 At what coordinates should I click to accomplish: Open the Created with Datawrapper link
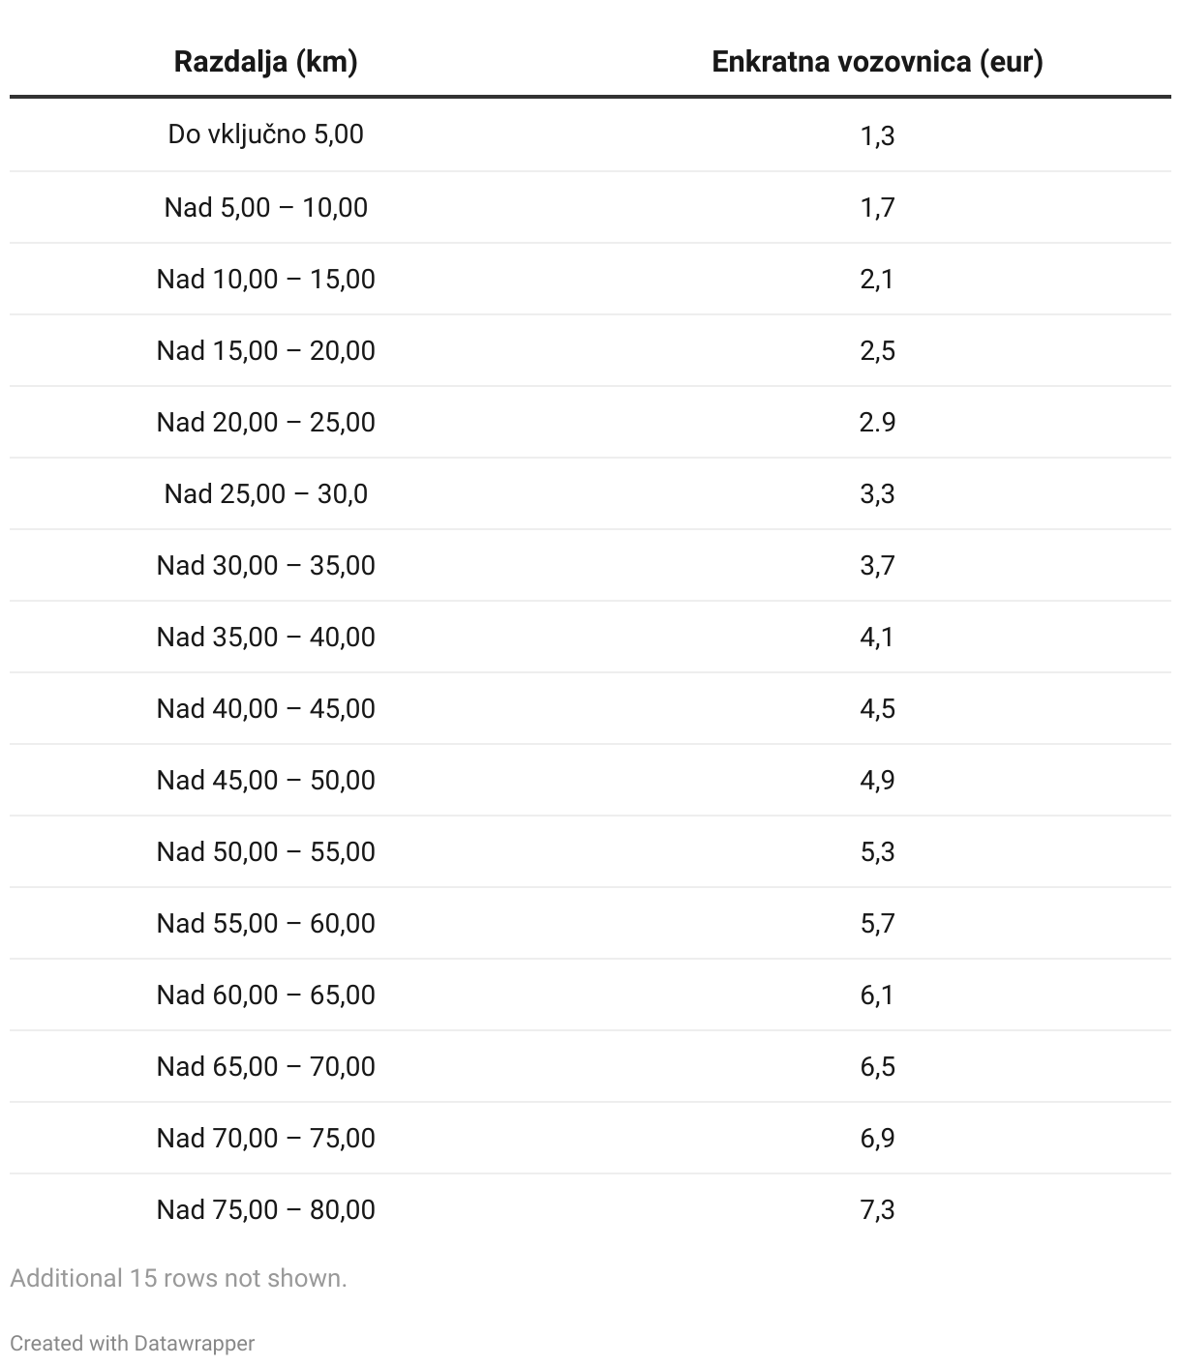(x=133, y=1343)
